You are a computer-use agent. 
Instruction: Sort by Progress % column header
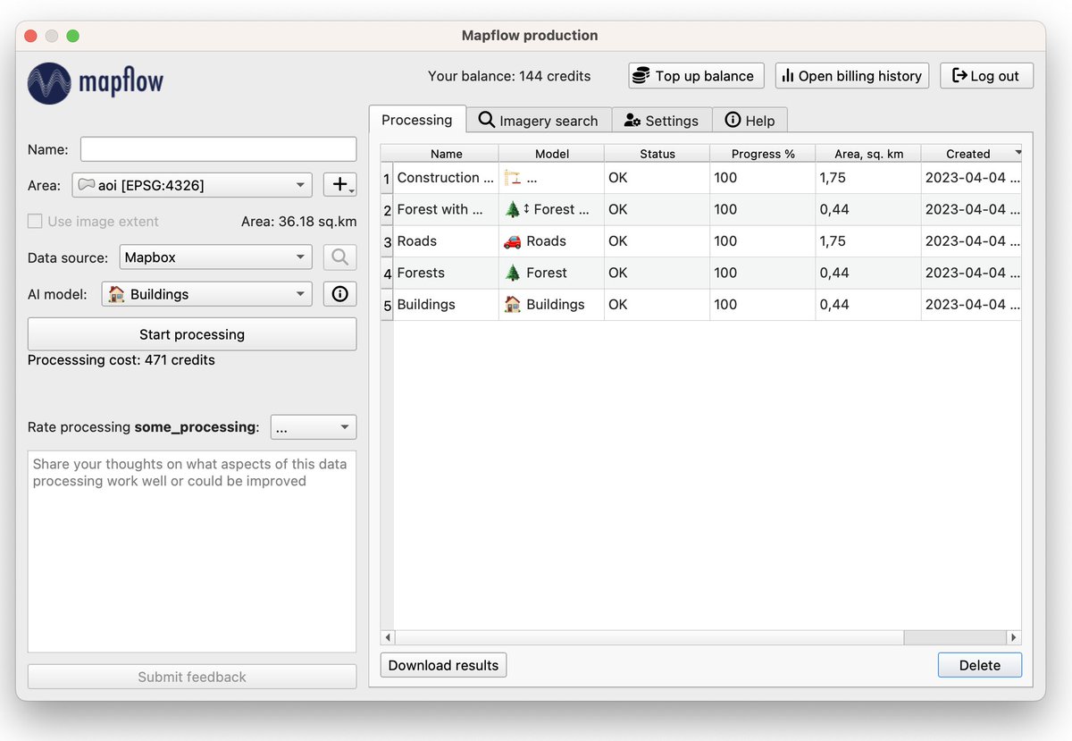(x=763, y=154)
